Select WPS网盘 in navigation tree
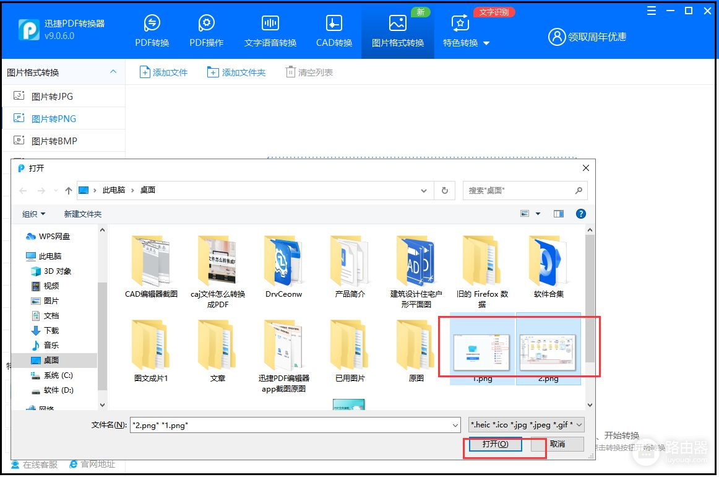The image size is (719, 477). point(48,237)
